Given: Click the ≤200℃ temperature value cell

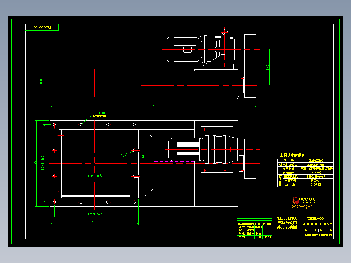Looking at the screenshot, I should coord(316,173).
